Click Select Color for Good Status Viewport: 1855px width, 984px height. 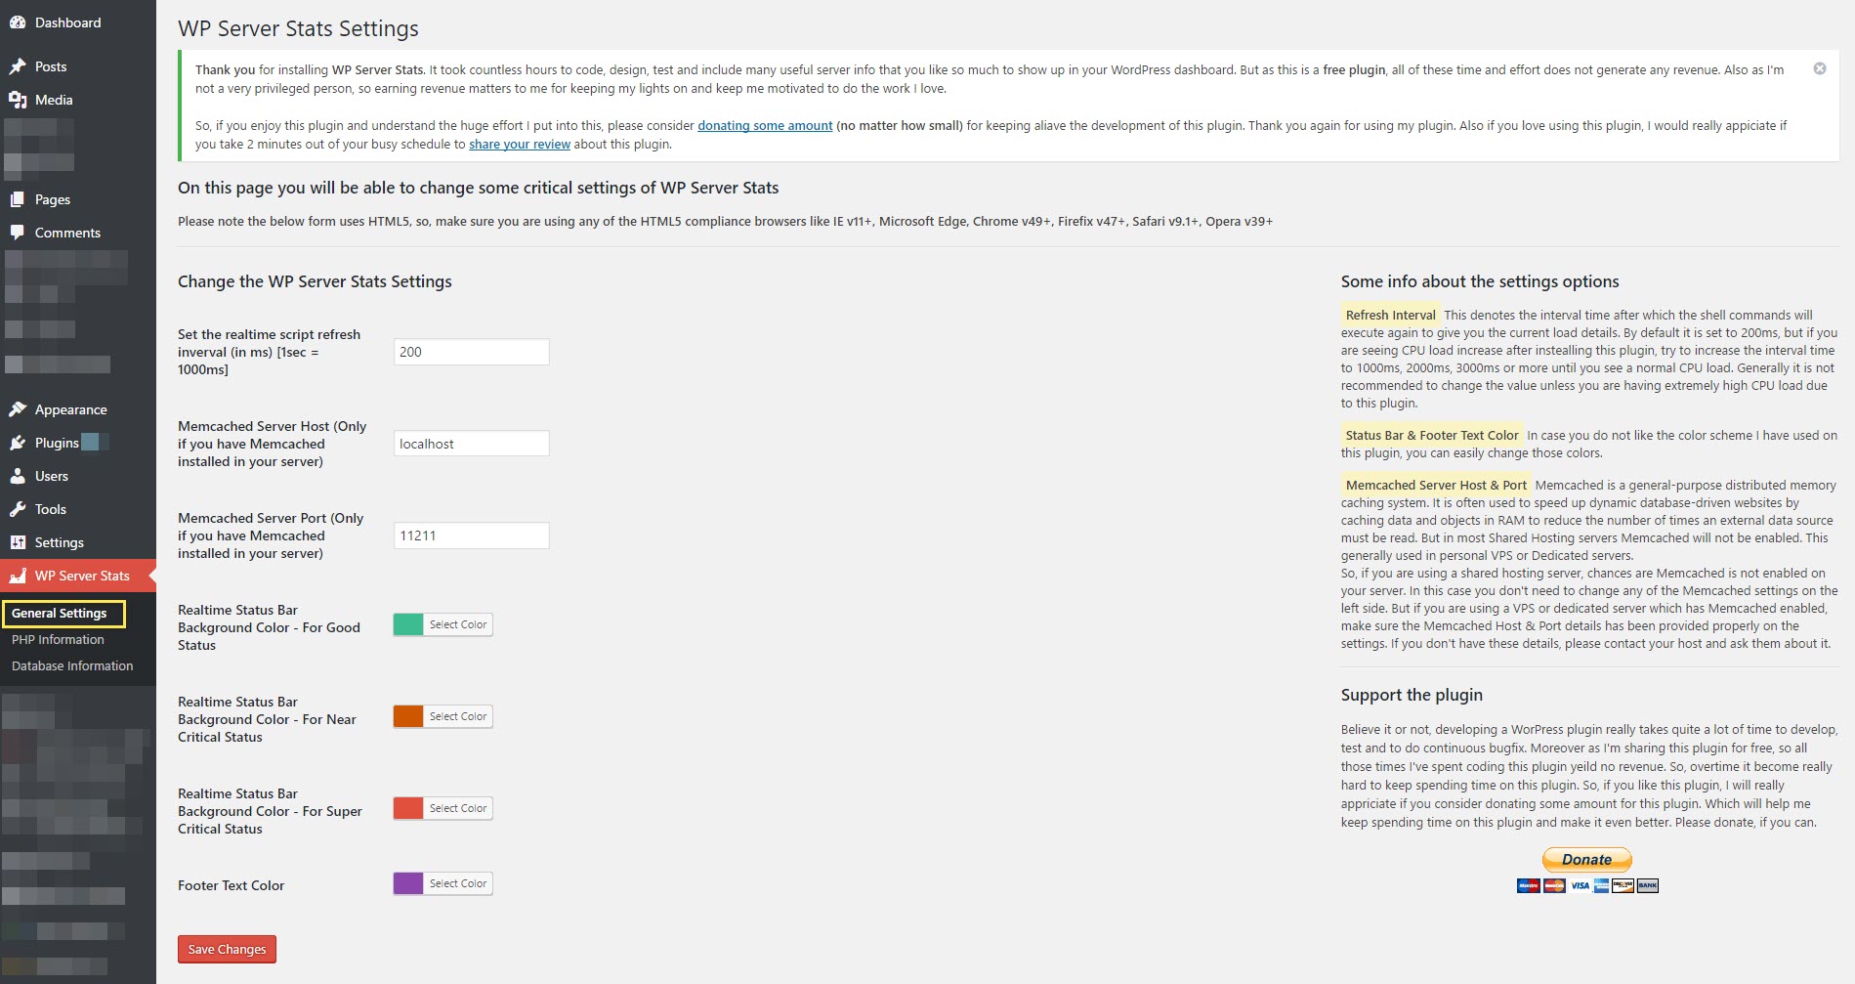(458, 624)
